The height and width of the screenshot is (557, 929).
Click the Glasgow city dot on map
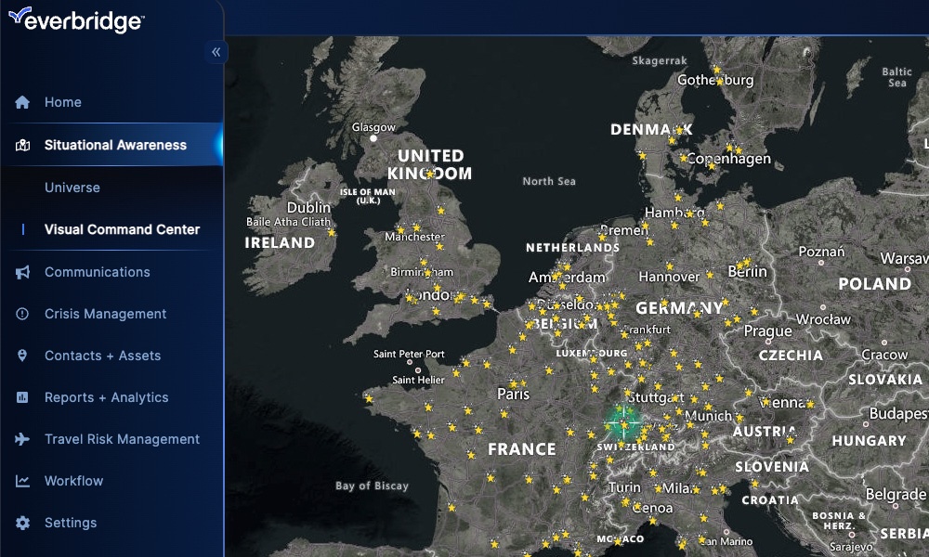tap(373, 138)
